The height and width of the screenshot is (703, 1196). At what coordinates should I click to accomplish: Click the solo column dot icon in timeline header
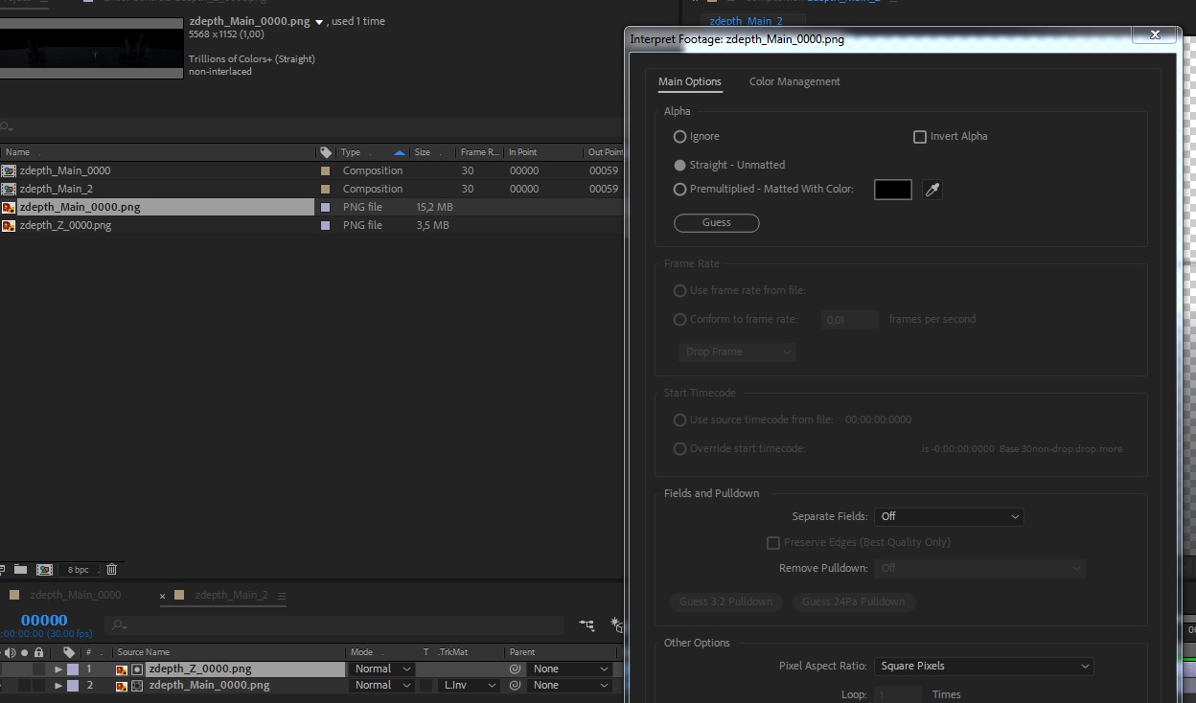(x=25, y=652)
